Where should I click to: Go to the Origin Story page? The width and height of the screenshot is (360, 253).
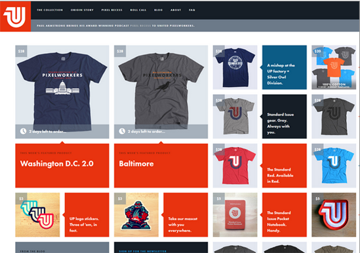(x=82, y=10)
